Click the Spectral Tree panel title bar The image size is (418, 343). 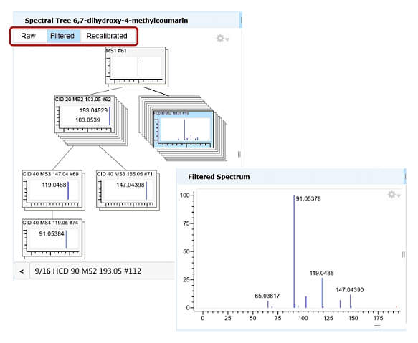[128, 20]
